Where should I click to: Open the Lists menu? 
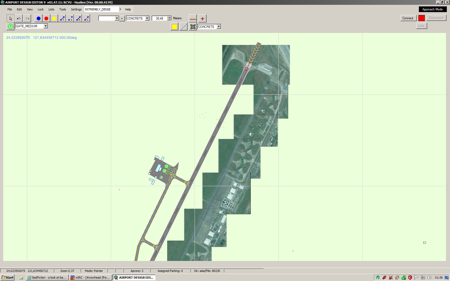tap(51, 9)
